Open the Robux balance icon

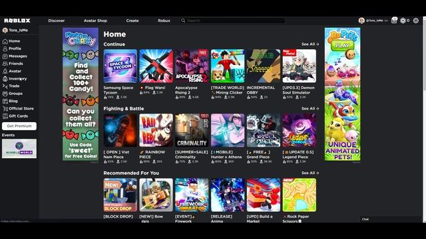pos(403,21)
